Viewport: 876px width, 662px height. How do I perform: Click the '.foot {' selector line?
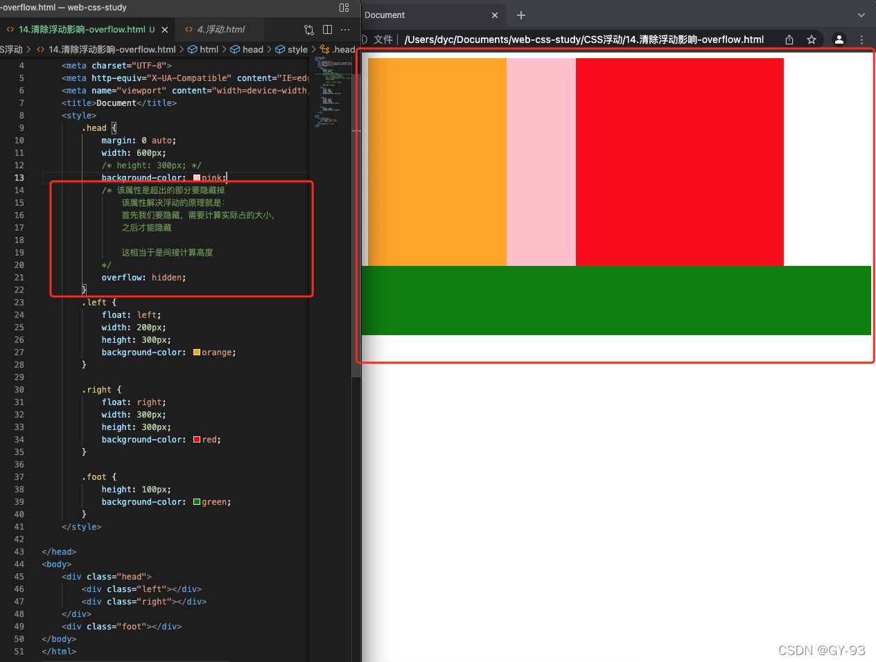click(x=99, y=477)
